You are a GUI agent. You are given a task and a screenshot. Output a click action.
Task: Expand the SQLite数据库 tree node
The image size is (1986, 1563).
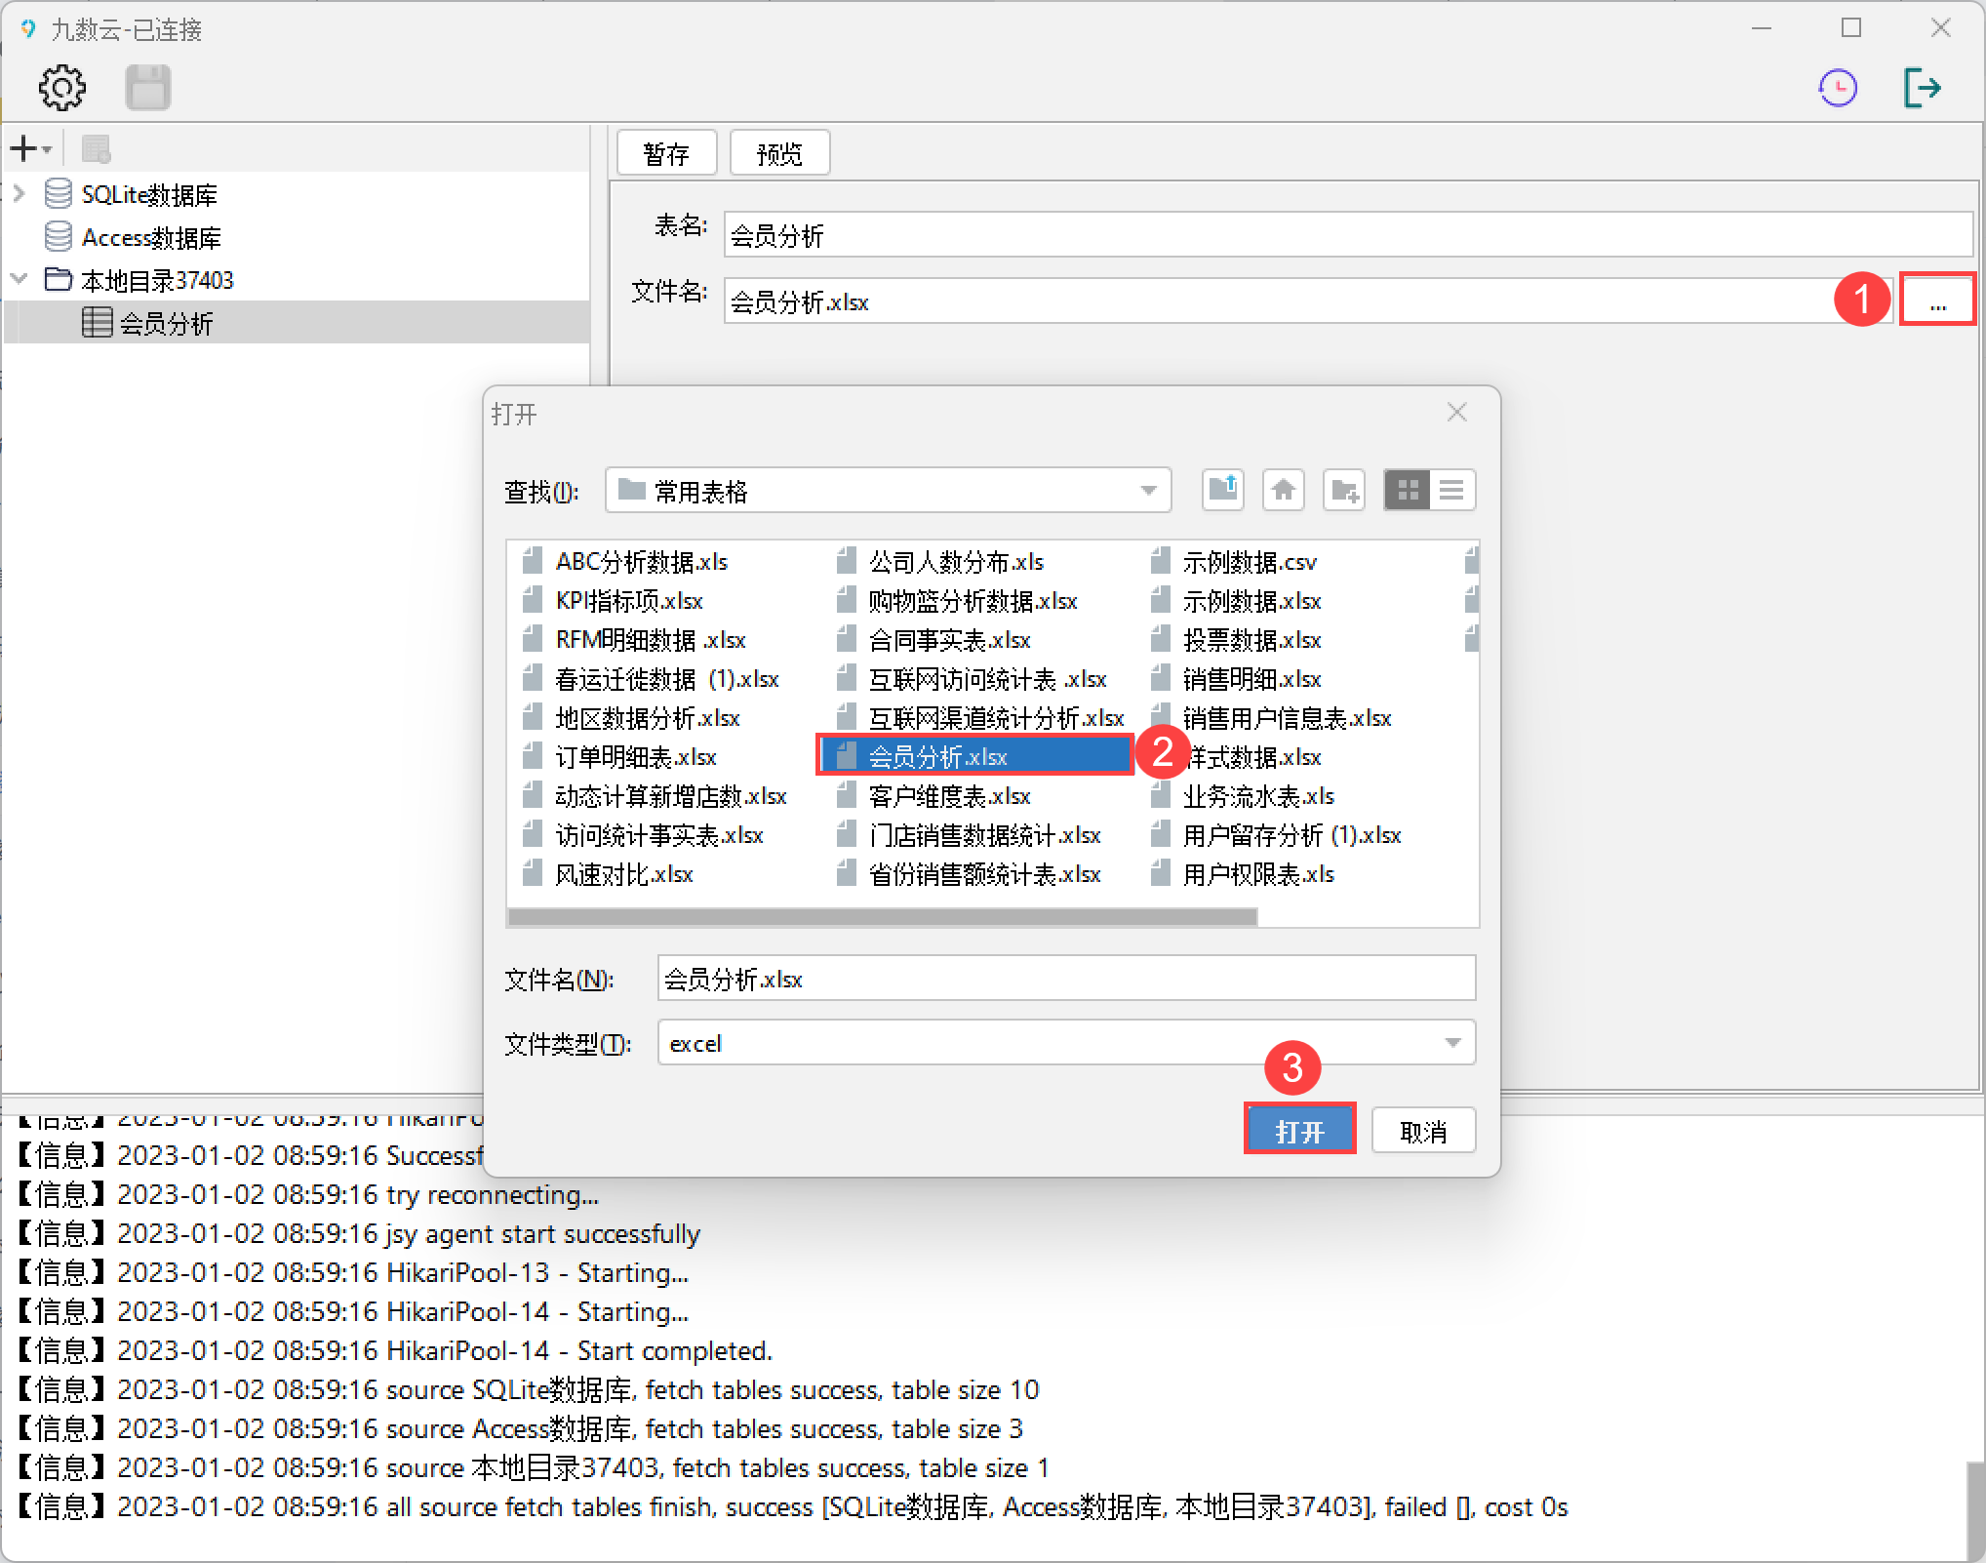[19, 194]
